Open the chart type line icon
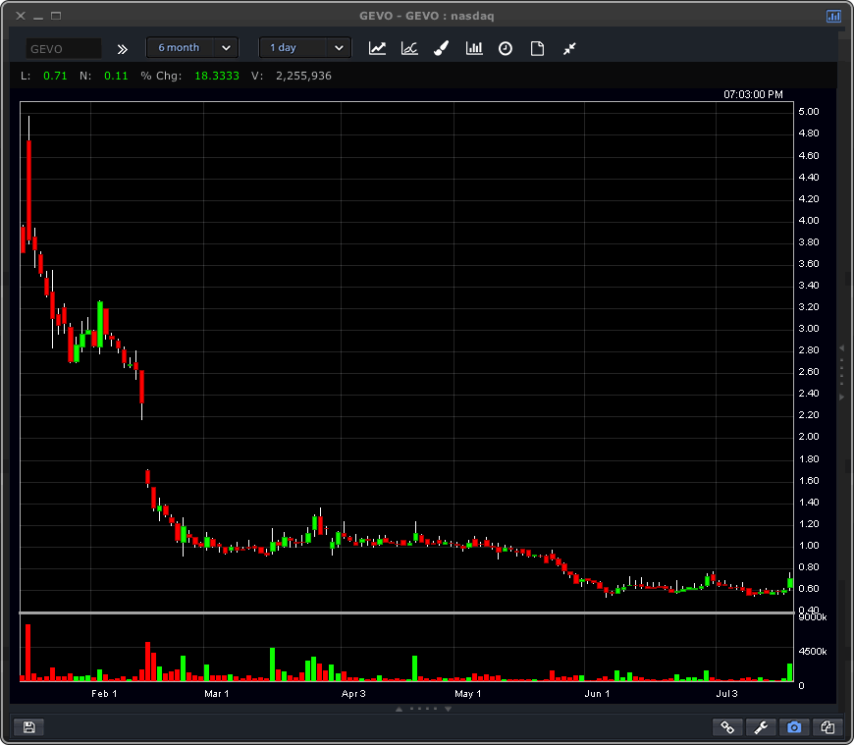The image size is (854, 745). point(378,48)
